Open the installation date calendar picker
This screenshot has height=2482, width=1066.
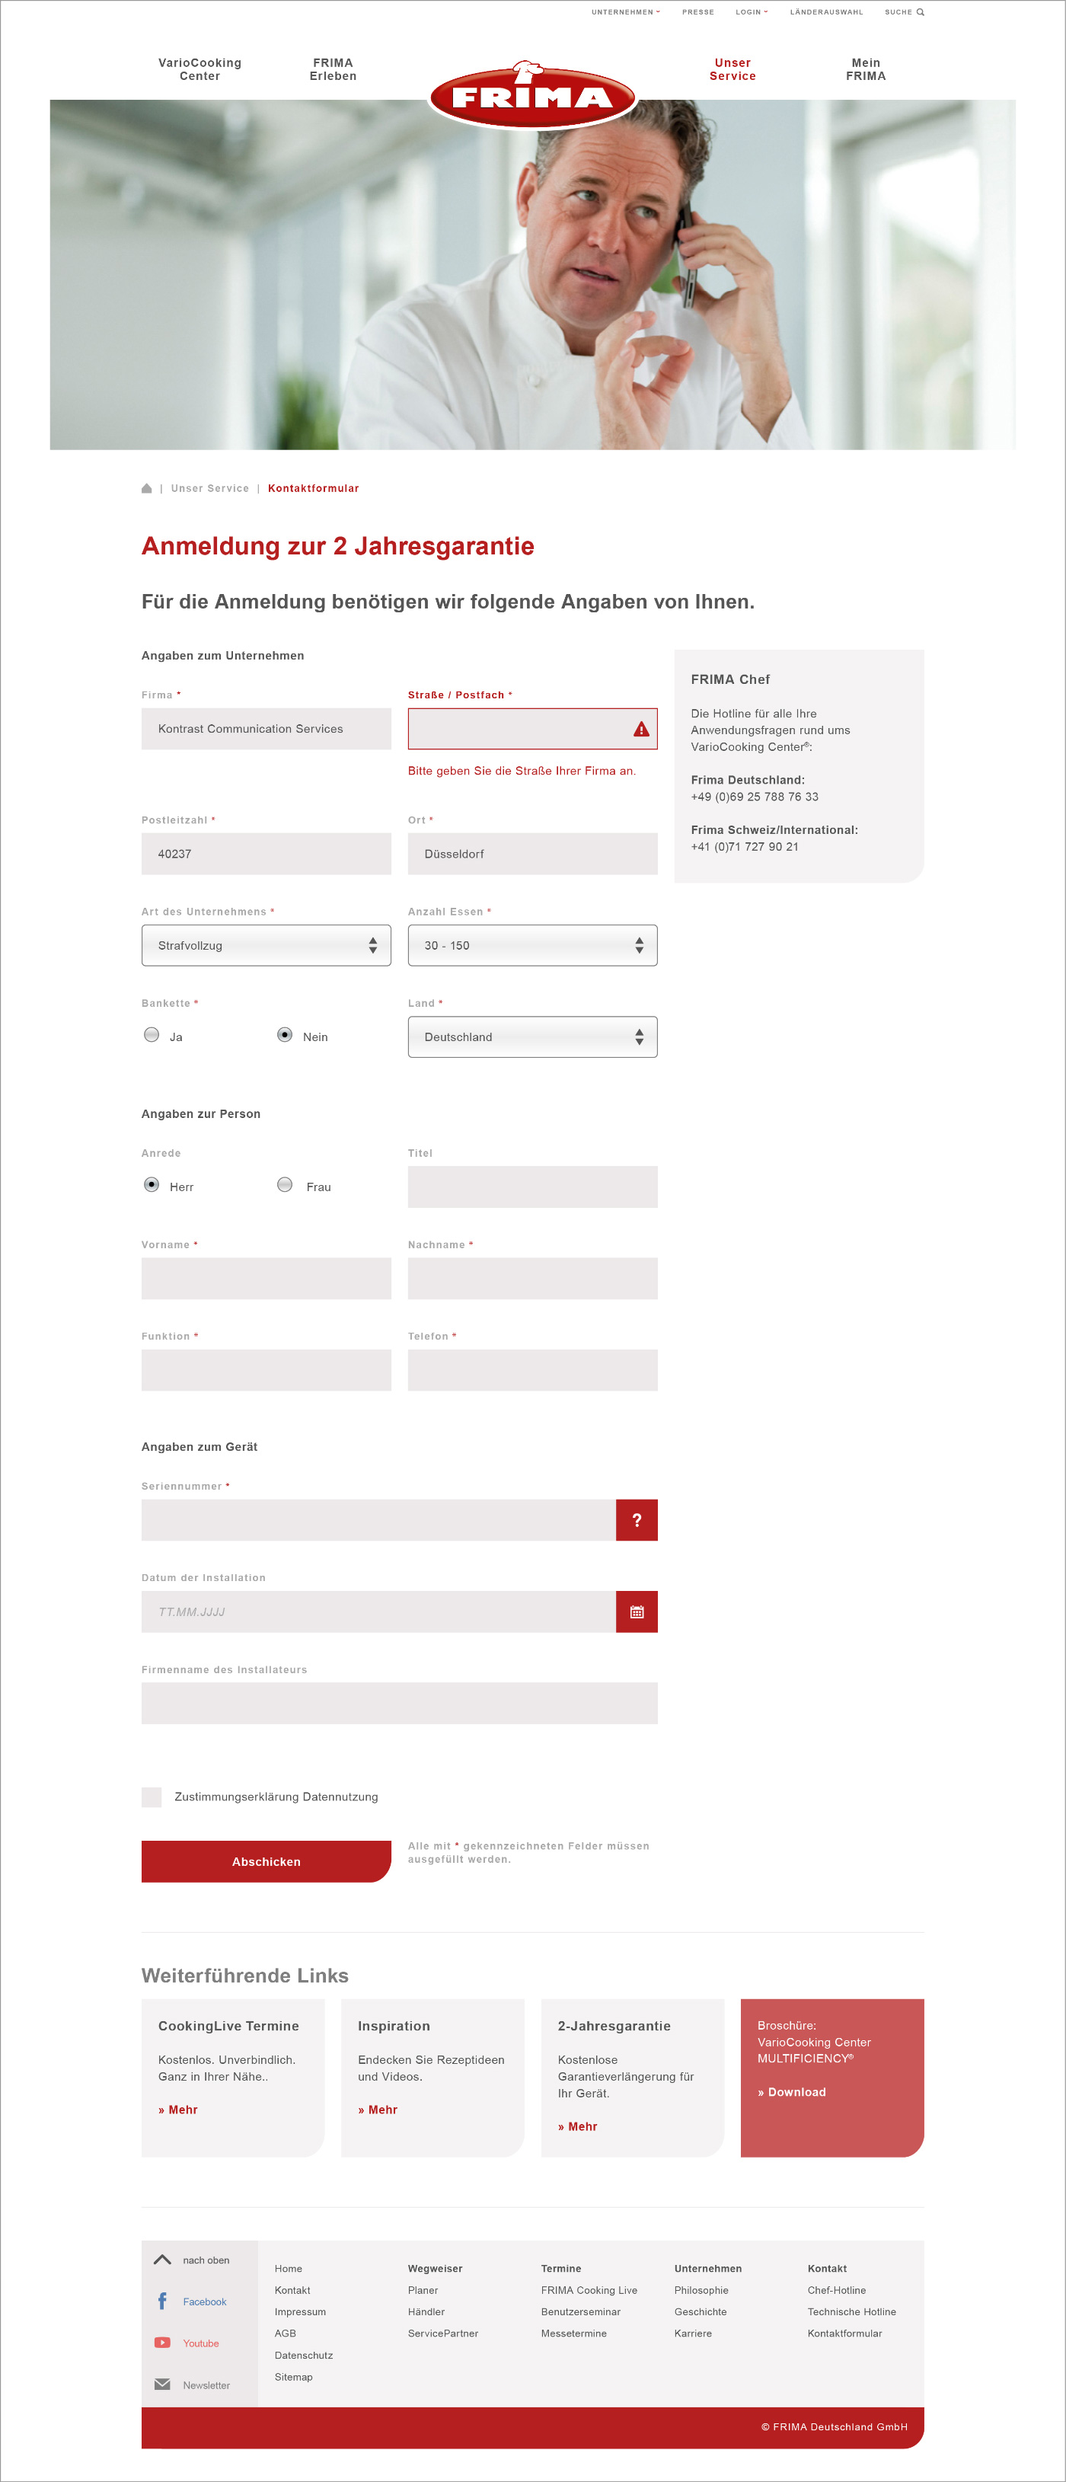tap(636, 1611)
